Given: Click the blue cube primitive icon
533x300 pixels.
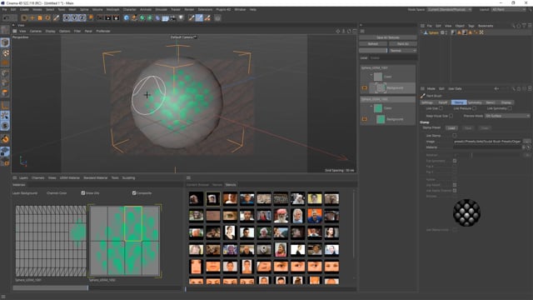Looking at the screenshot, I should click(127, 18).
